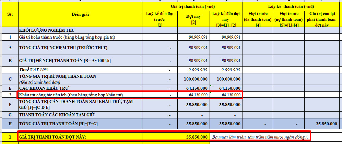
Task: Select the 'Luỹ kế đến đợt trước [1]' header
Action: click(160, 19)
